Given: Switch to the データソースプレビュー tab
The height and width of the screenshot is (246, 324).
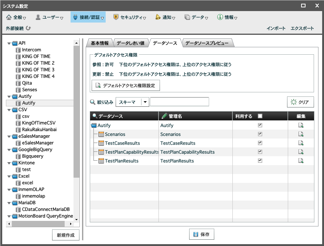Looking at the screenshot, I should click(x=207, y=43).
